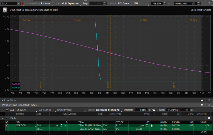This screenshot has width=213, height=135.
Task: Open the ITM probability mode dropdown
Action: point(141,3)
